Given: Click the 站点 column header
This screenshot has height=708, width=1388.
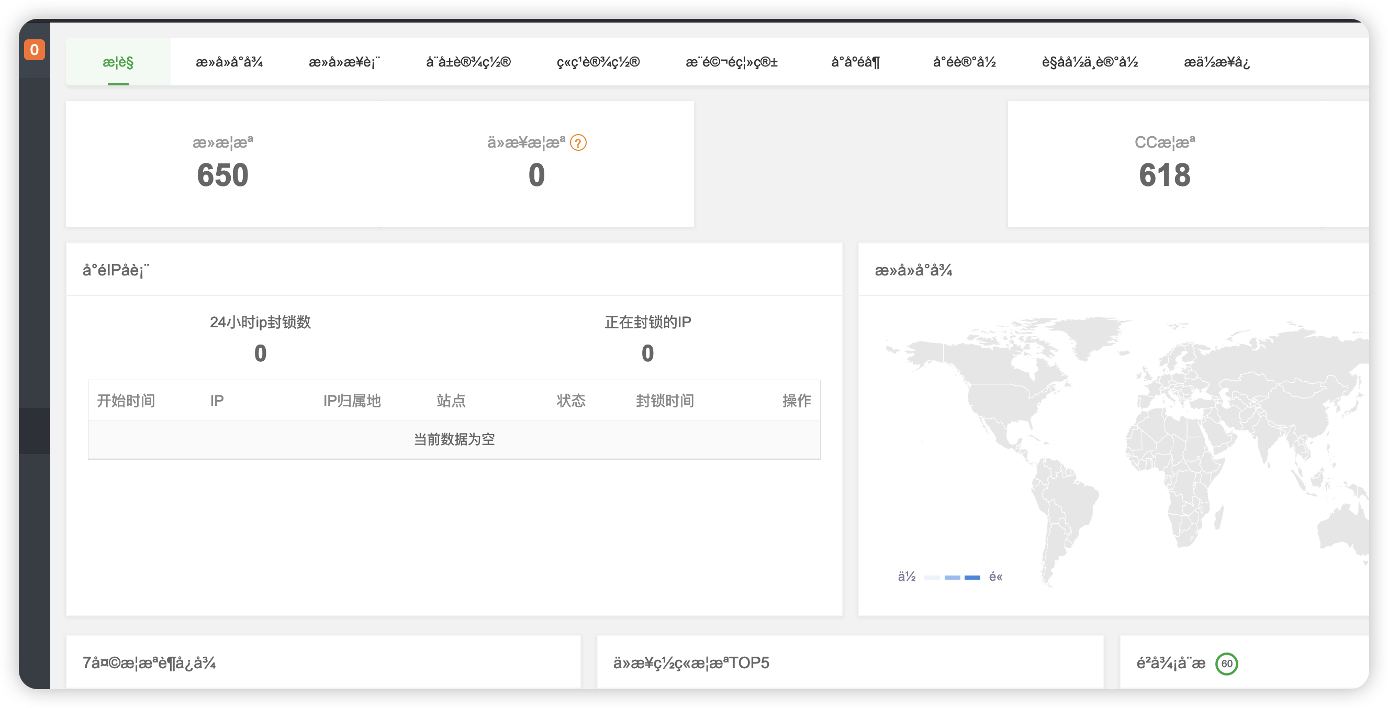Looking at the screenshot, I should pyautogui.click(x=451, y=401).
